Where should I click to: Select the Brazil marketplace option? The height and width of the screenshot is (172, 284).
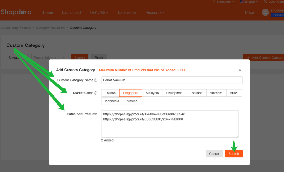[x=234, y=93]
